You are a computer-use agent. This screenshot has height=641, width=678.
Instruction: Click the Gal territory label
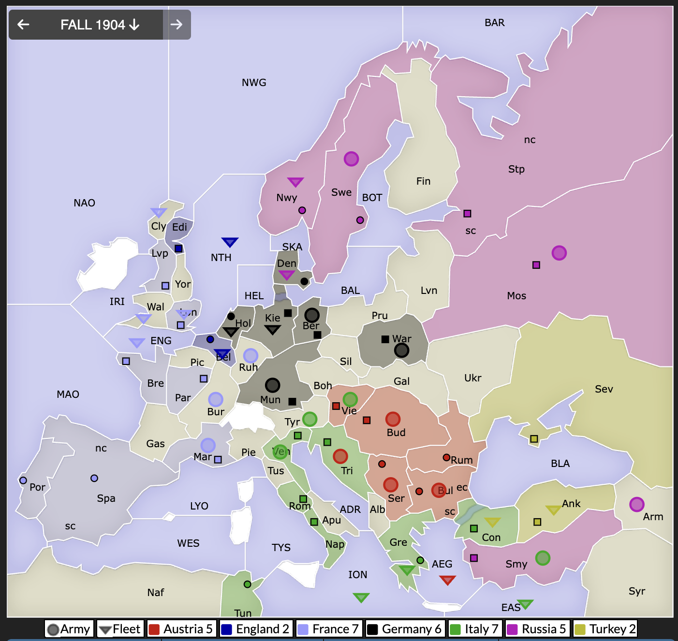401,381
